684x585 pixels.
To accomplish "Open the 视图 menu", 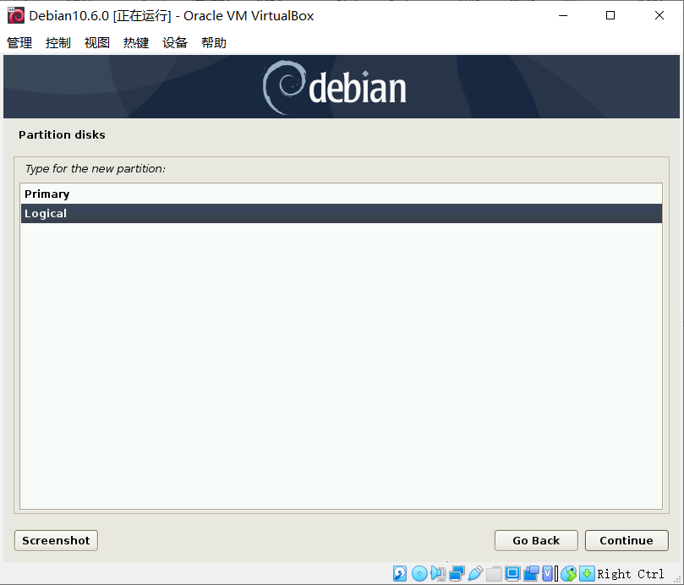I will pyautogui.click(x=96, y=42).
